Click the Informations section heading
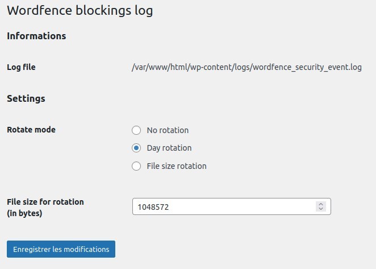 coord(36,36)
